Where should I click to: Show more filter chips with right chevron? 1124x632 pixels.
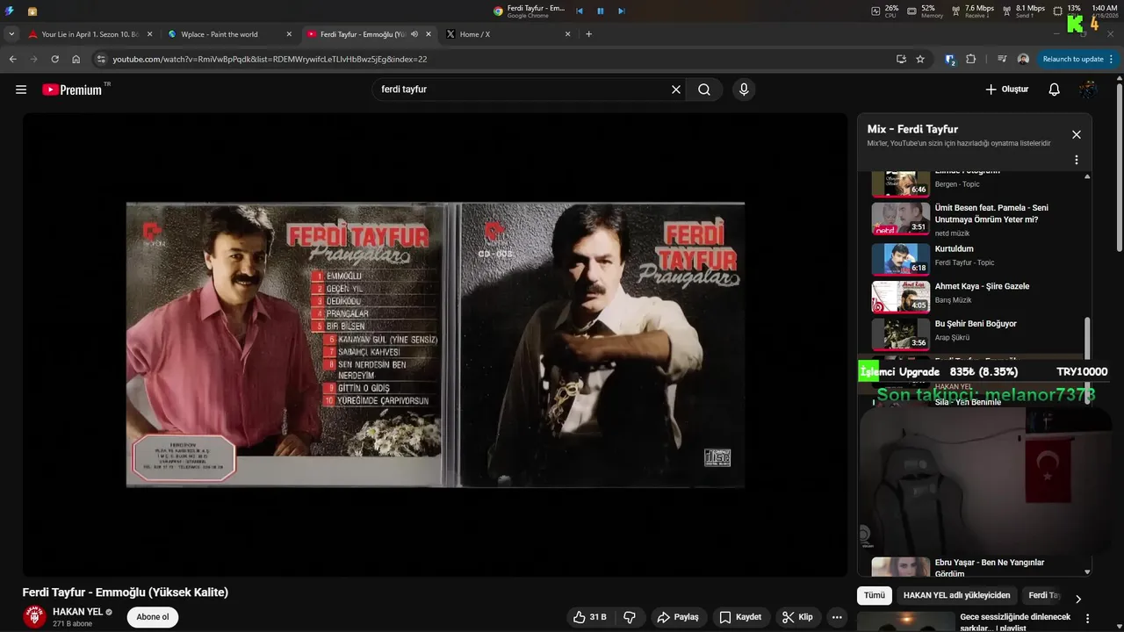(x=1078, y=599)
